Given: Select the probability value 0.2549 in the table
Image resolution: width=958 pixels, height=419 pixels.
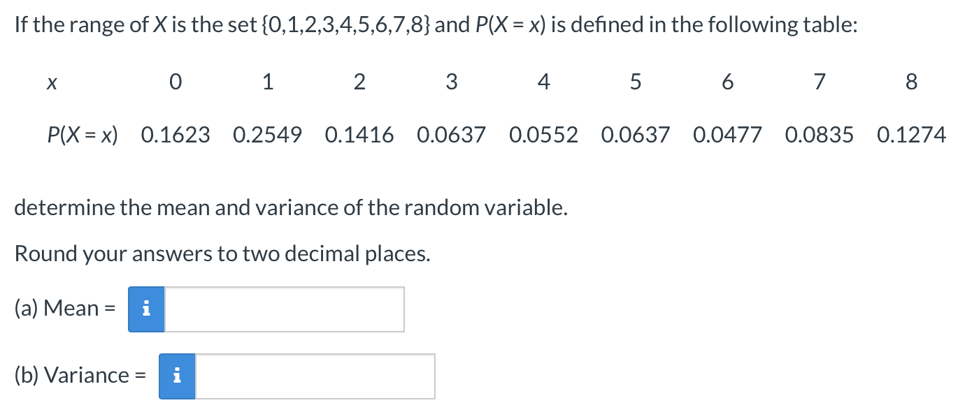Looking at the screenshot, I should pyautogui.click(x=268, y=135).
